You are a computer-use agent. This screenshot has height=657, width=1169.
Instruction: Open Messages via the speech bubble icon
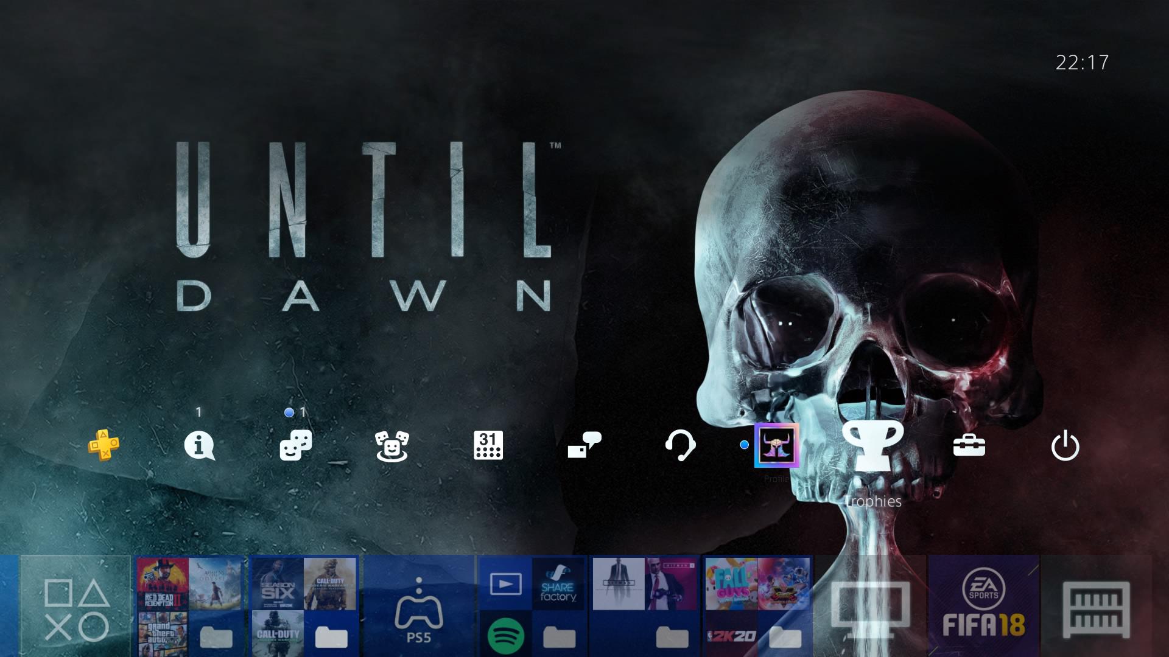pos(584,446)
